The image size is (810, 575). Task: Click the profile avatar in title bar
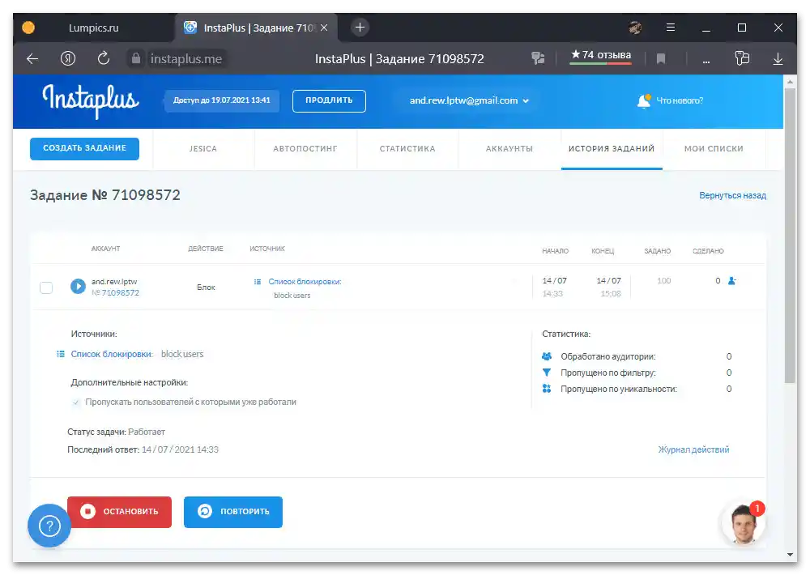coord(635,28)
